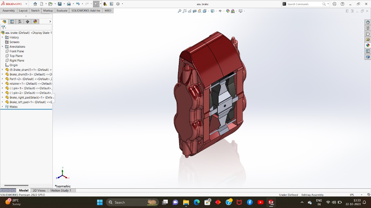Open View Settings monitor icon
Screen dimensions: 371x208
tap(240, 11)
